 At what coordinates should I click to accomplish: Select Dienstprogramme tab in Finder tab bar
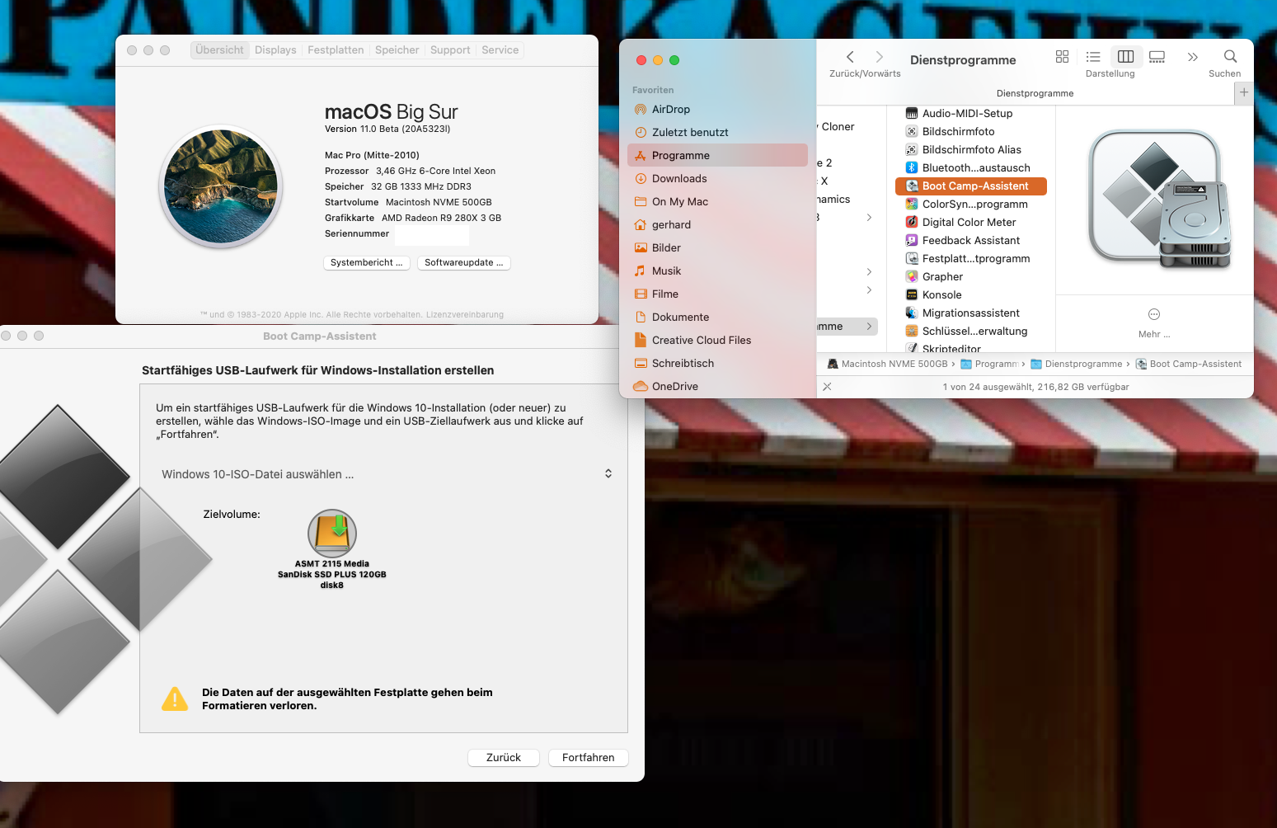coord(1035,93)
